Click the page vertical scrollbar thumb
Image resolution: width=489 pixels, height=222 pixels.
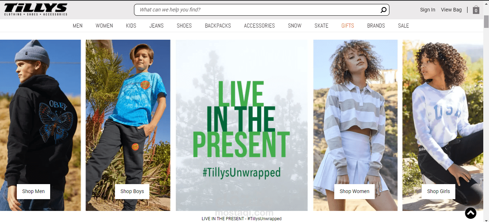point(486,21)
